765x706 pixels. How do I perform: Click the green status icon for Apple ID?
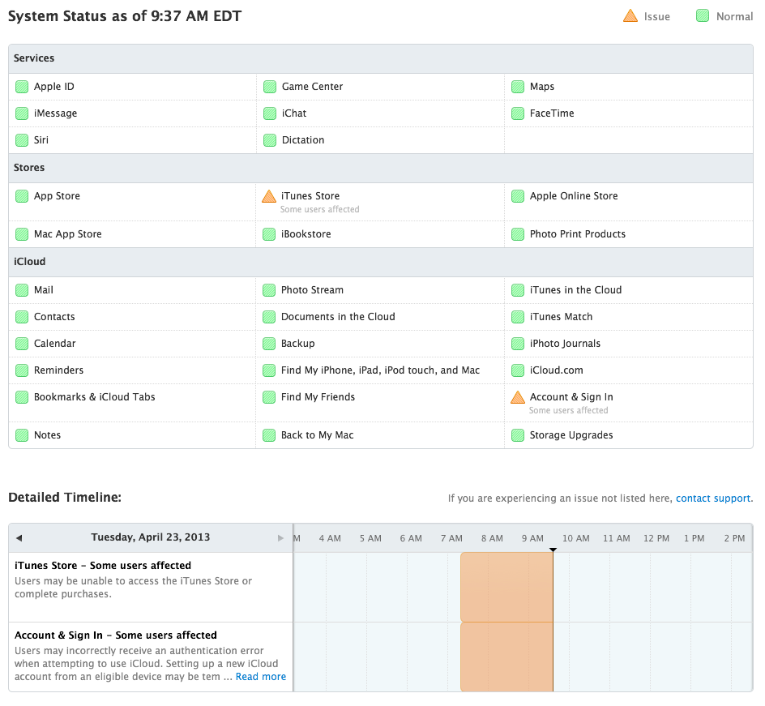pos(22,87)
